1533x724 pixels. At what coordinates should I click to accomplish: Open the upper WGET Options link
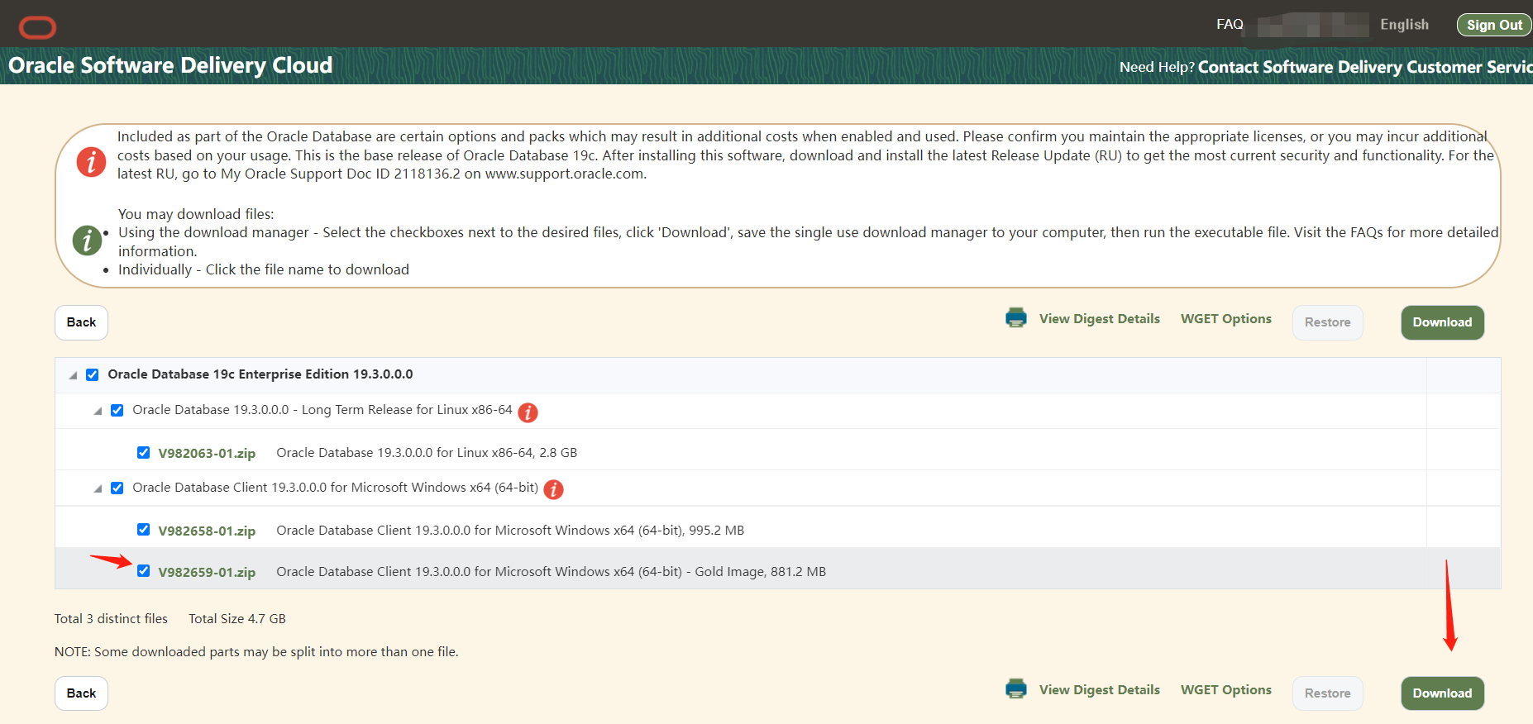pyautogui.click(x=1226, y=319)
